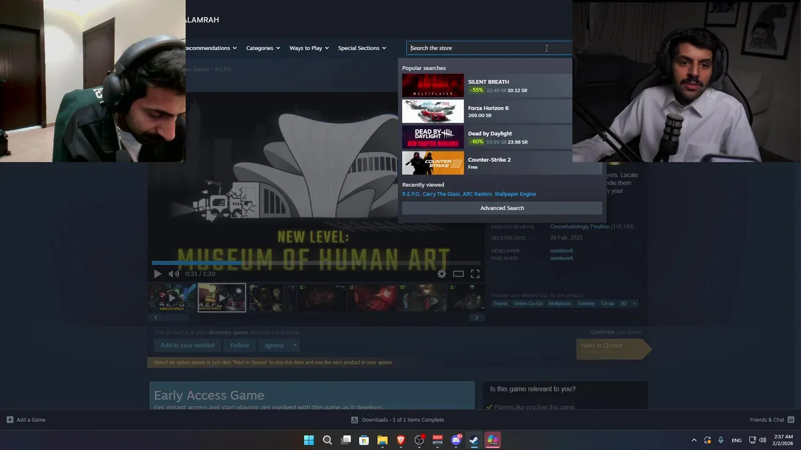Click Customize your queue link
Viewport: 801px width, 450px height.
[603, 332]
